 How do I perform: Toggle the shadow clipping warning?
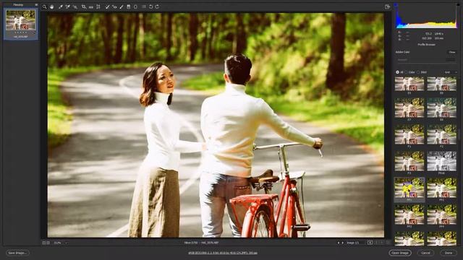pyautogui.click(x=396, y=4)
